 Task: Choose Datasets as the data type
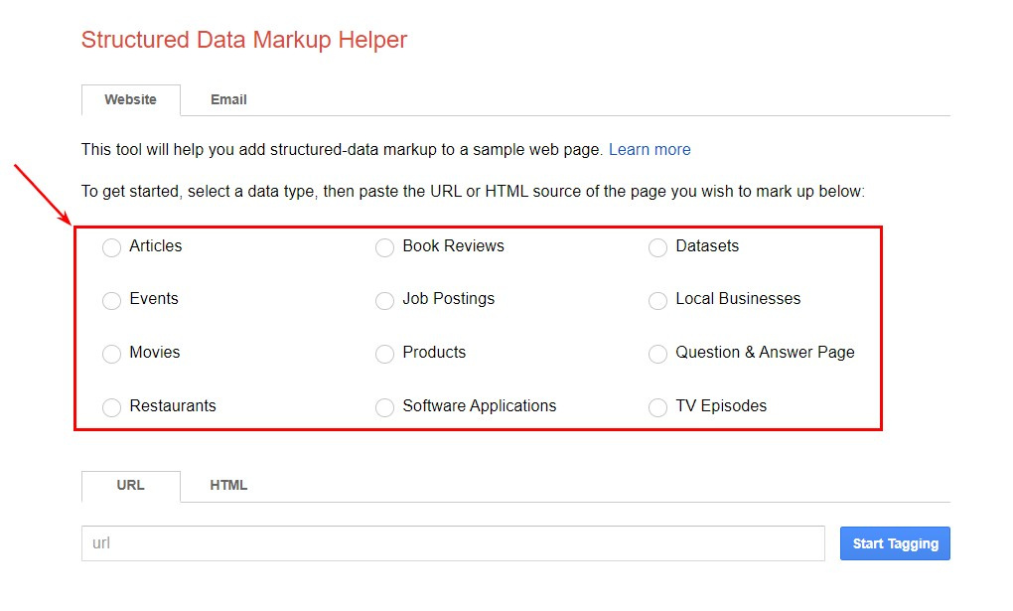(x=657, y=247)
